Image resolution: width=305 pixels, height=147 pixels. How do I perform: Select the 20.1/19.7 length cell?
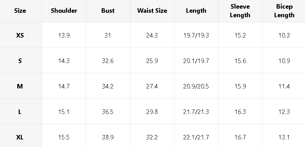point(196,61)
